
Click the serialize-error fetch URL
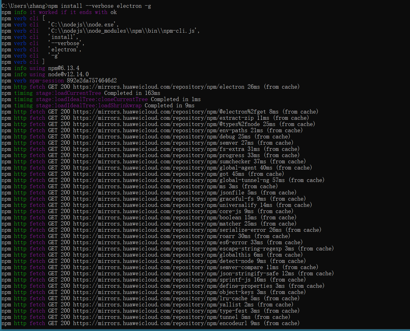click(x=170, y=230)
